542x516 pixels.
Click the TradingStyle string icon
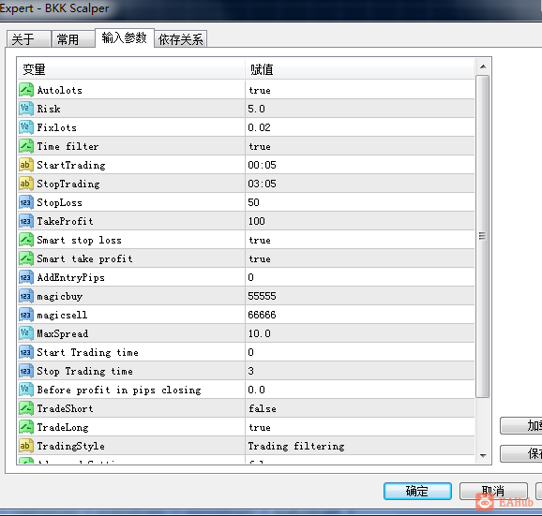click(26, 446)
